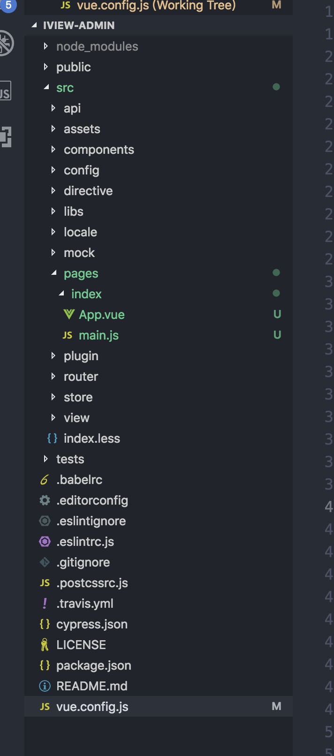Click the gear icon beside .editorconfig
This screenshot has width=334, height=756.
(45, 500)
